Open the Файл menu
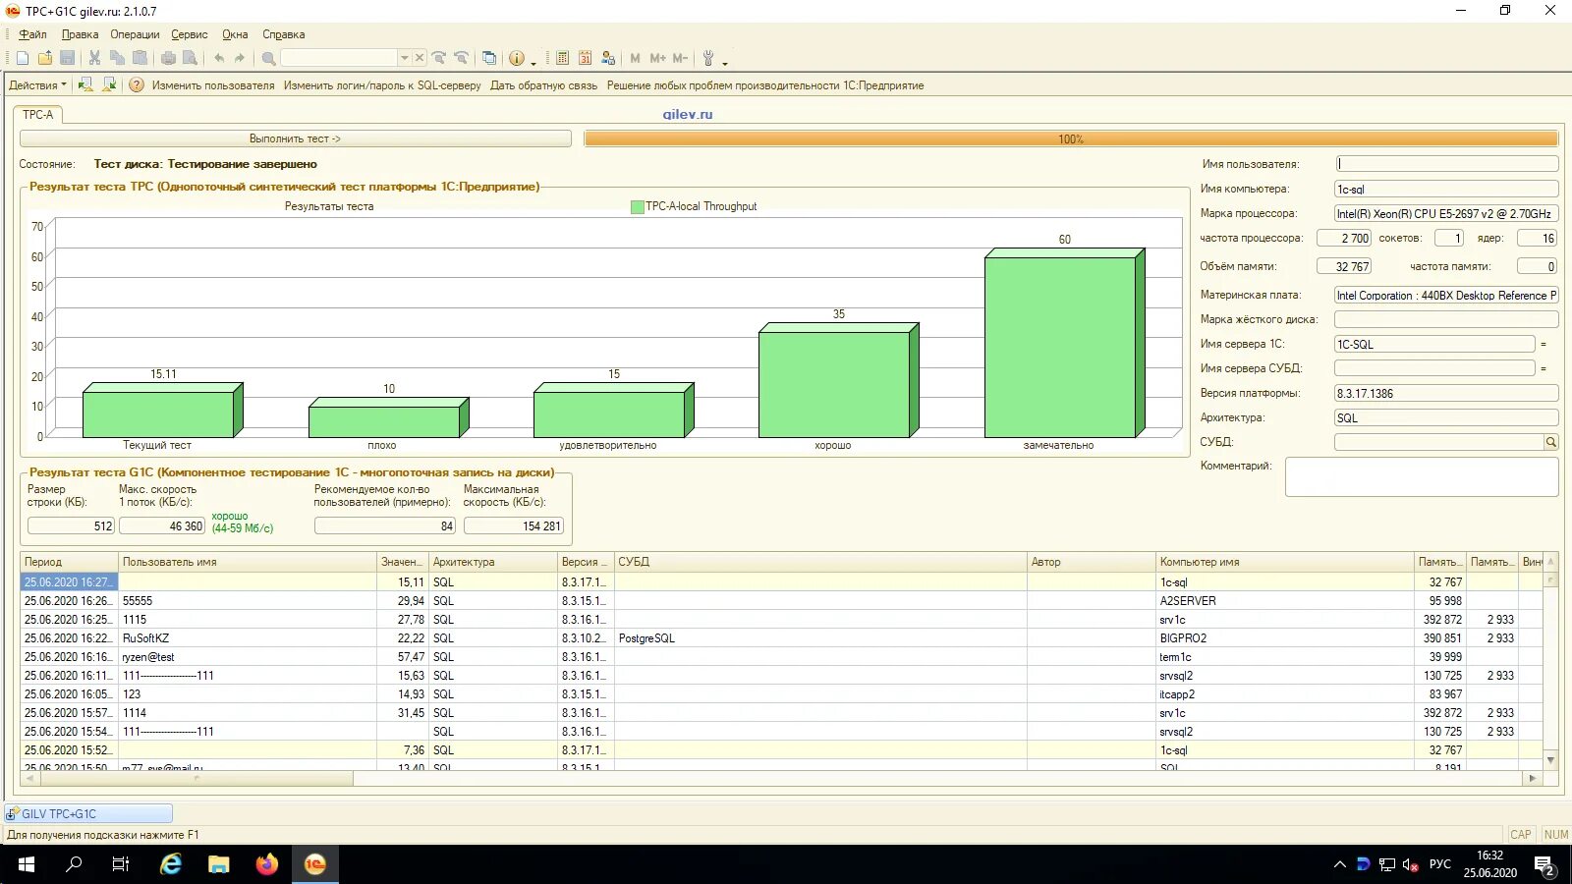This screenshot has width=1572, height=884. (x=32, y=34)
